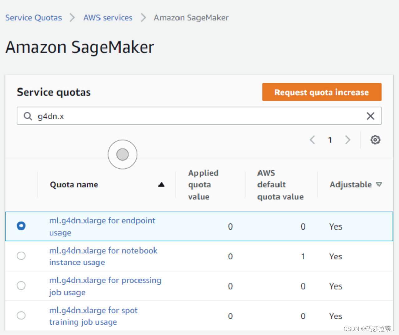
Task: Click applied value 0 in processing row
Action: [x=230, y=286]
